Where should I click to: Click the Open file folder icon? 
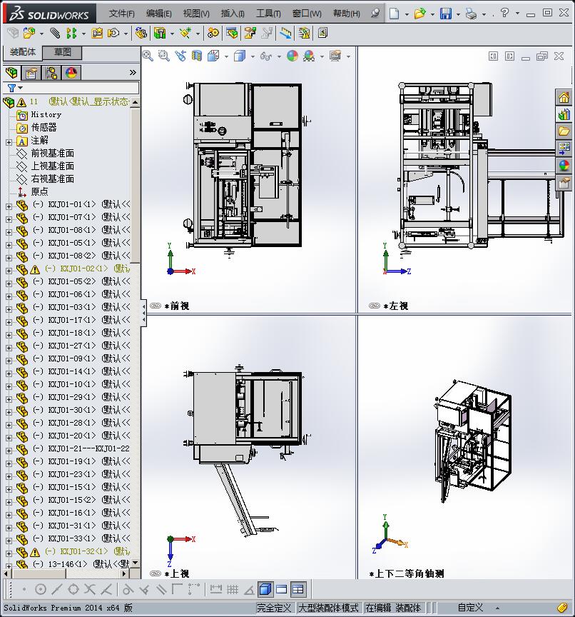coord(419,14)
